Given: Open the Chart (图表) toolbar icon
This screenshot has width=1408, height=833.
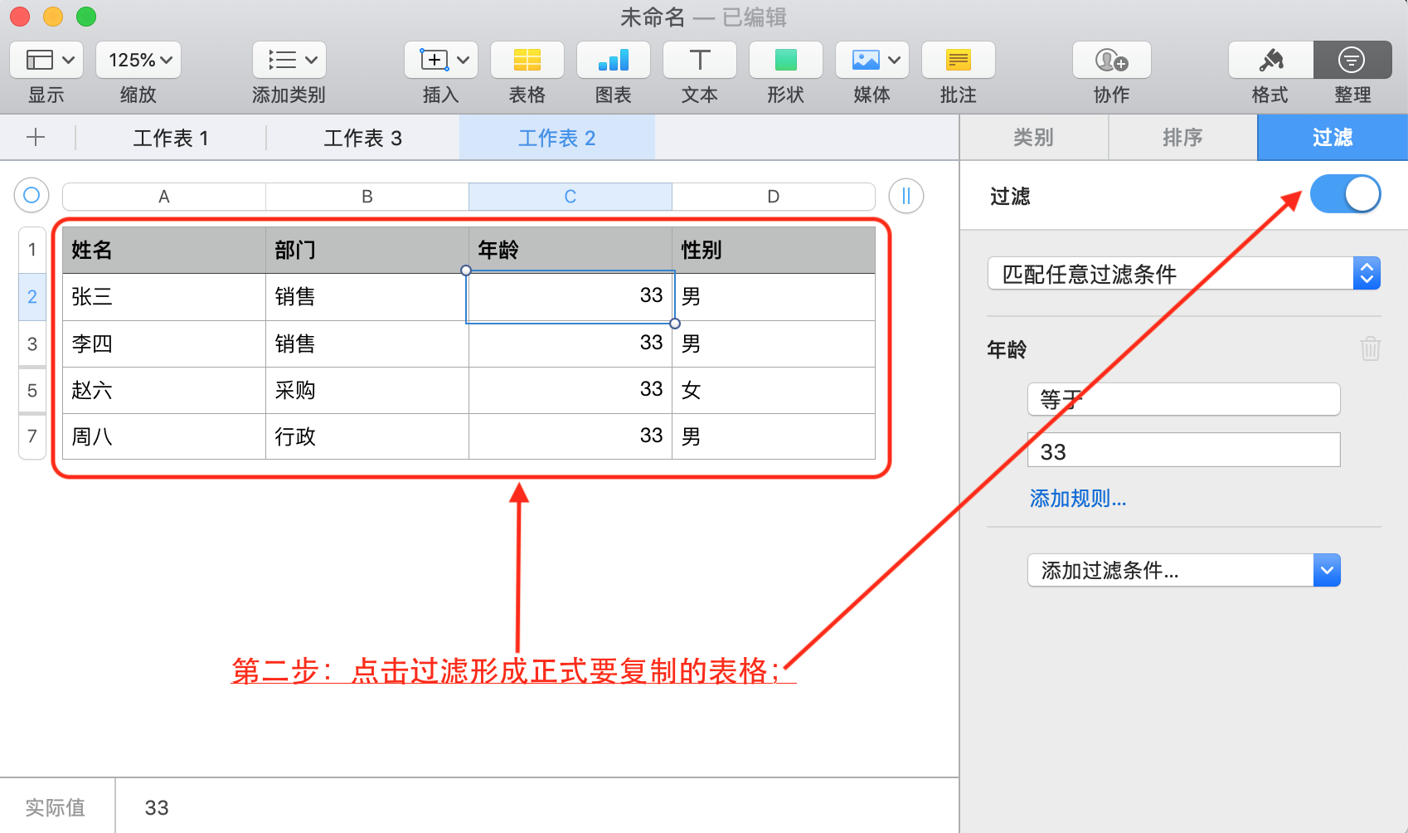Looking at the screenshot, I should pyautogui.click(x=613, y=61).
